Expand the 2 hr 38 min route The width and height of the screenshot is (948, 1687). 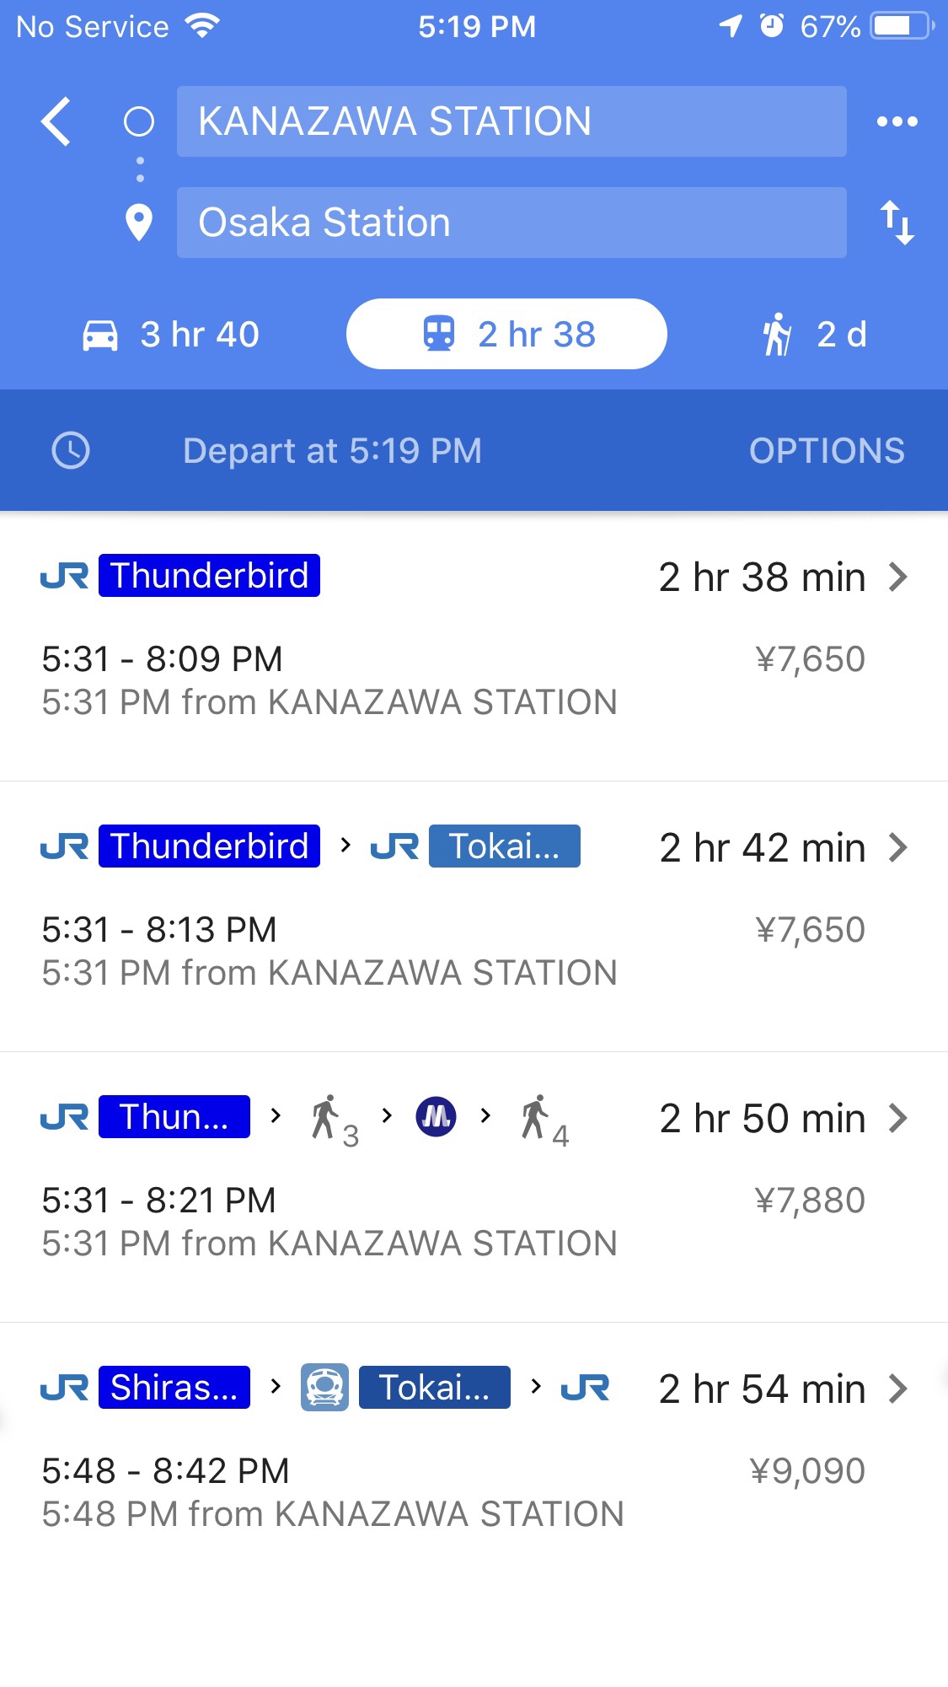(x=898, y=578)
